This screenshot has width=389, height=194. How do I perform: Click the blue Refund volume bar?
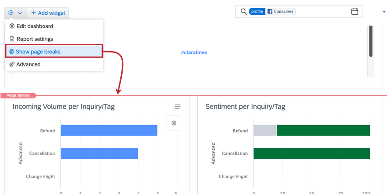[109, 131]
